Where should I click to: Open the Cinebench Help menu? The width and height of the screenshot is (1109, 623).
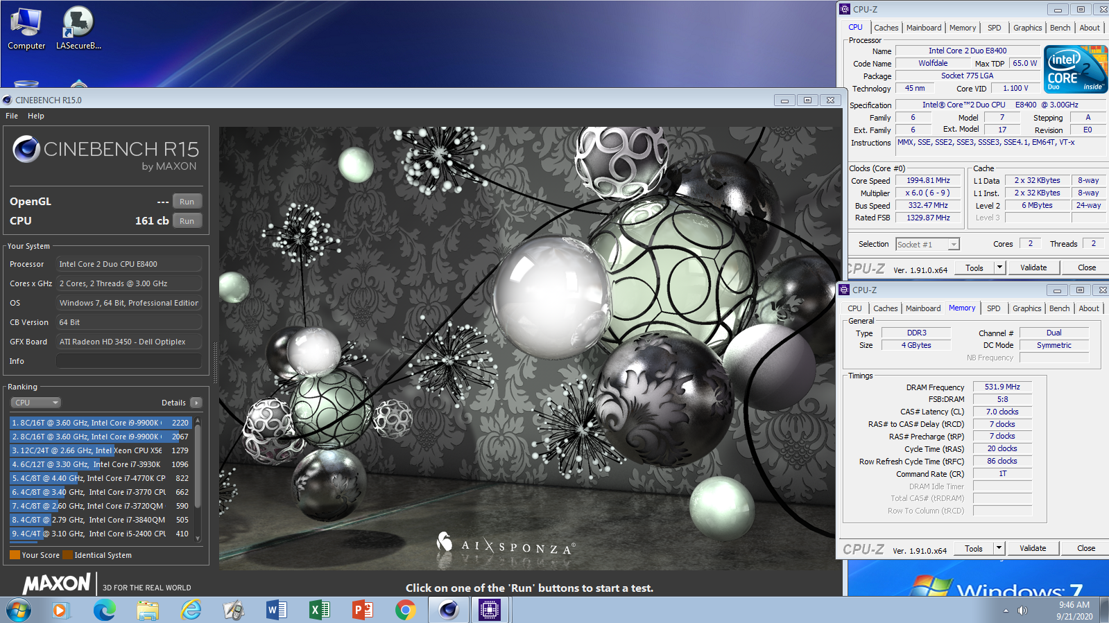tap(36, 116)
